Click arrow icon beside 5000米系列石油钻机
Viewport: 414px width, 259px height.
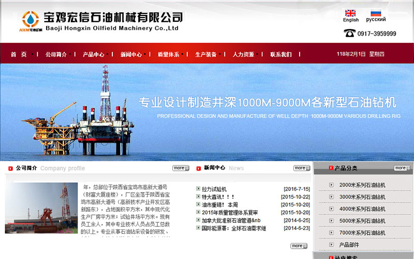click(x=331, y=221)
